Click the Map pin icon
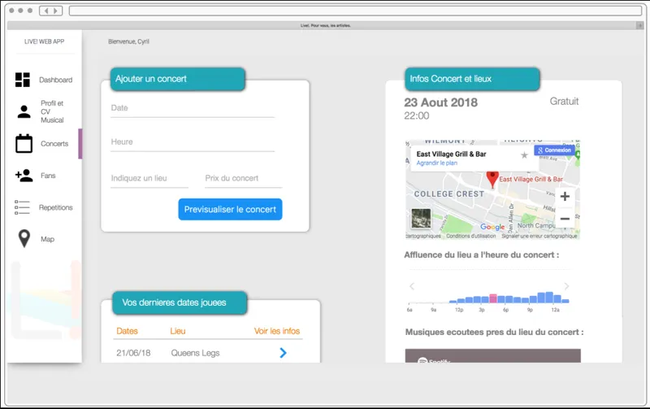650x409 pixels. pyautogui.click(x=24, y=238)
